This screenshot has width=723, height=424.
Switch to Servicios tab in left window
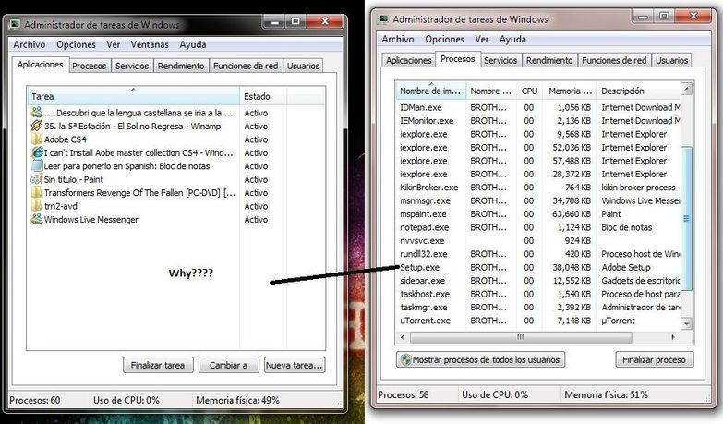click(132, 66)
